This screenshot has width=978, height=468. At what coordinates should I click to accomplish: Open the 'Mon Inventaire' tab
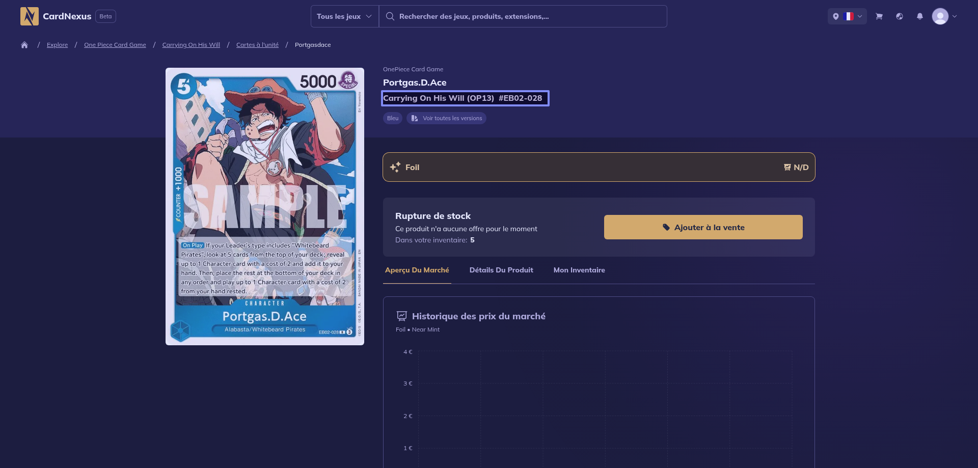(579, 270)
